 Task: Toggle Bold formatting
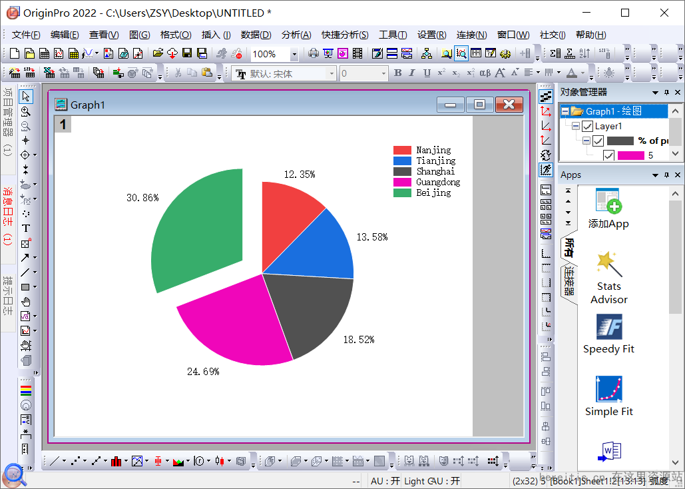pyautogui.click(x=397, y=73)
